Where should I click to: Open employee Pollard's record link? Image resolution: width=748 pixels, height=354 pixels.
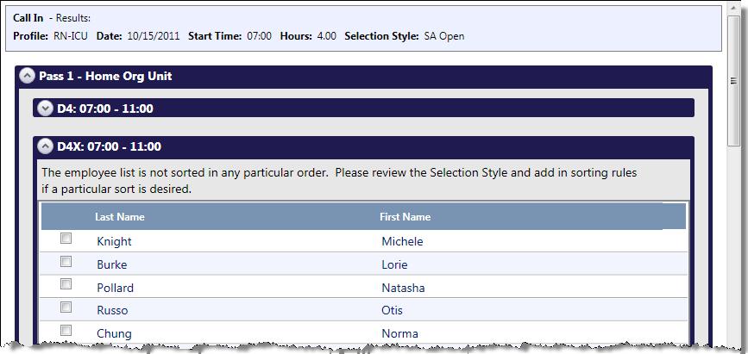click(x=115, y=288)
